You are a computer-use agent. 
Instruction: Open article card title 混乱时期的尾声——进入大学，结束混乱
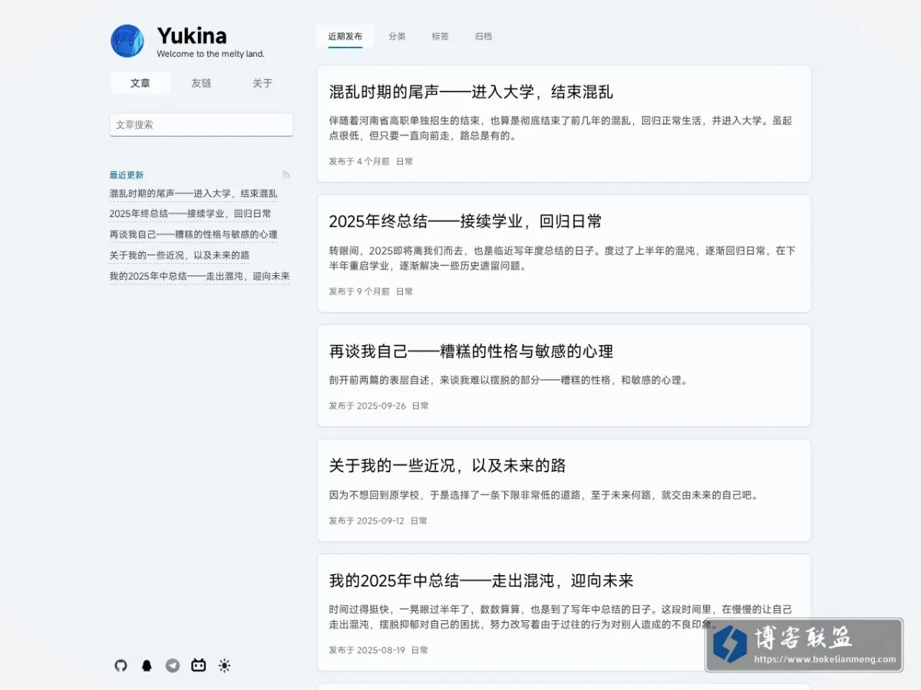point(471,92)
